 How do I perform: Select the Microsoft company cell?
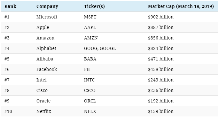click(x=47, y=17)
